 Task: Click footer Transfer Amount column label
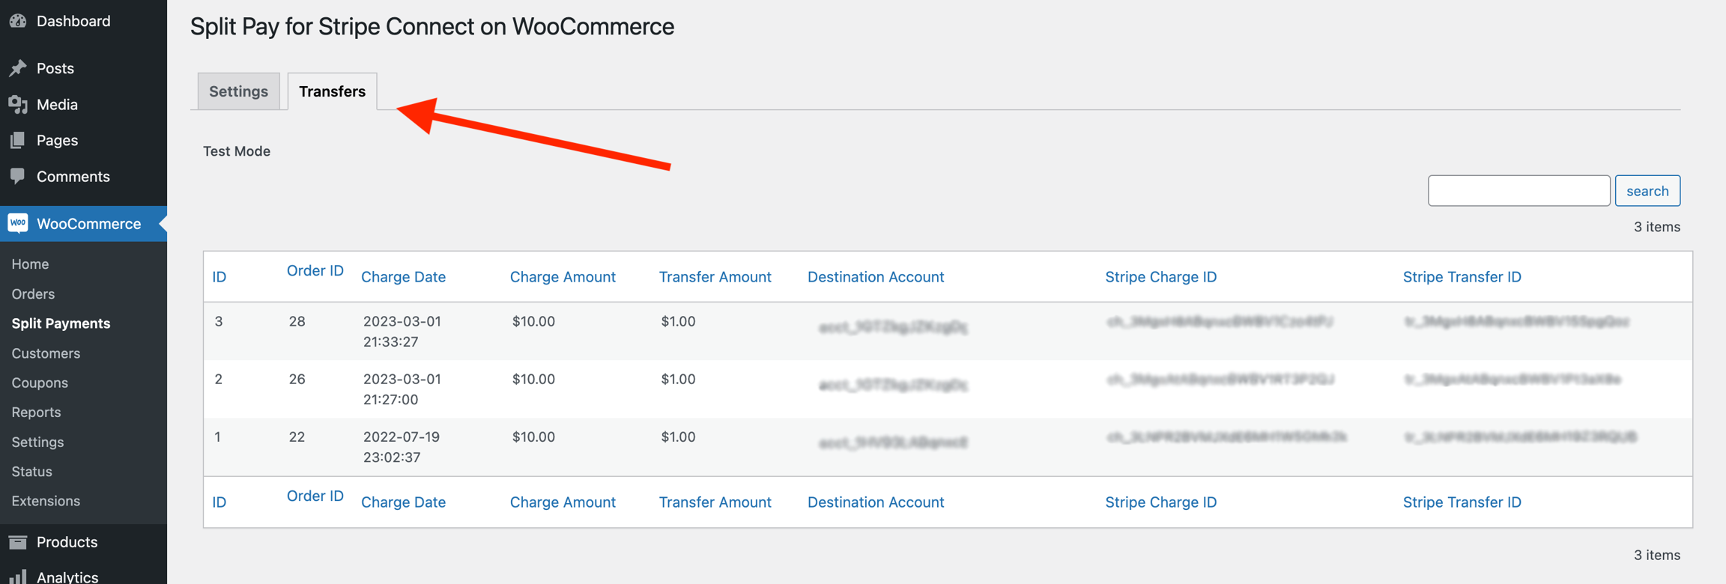pos(715,502)
